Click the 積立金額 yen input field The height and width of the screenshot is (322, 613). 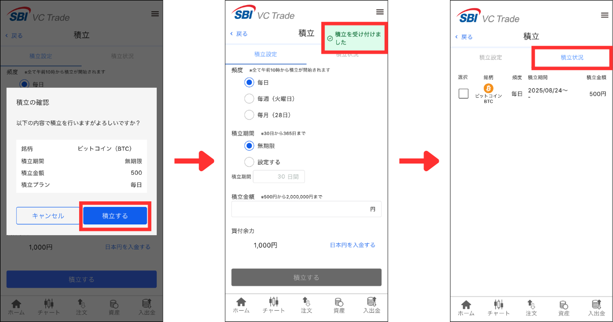point(306,209)
